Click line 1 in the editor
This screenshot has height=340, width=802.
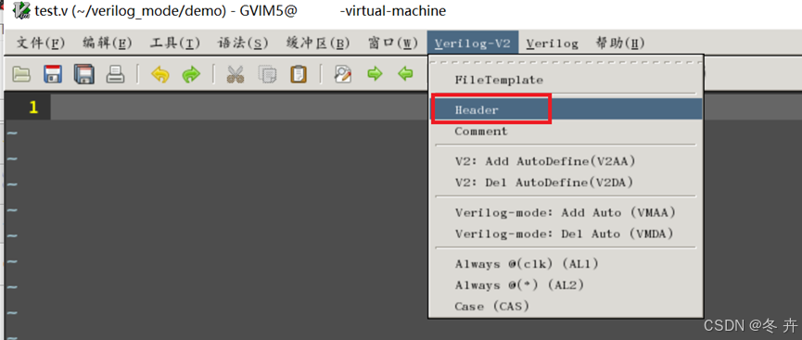coord(240,107)
